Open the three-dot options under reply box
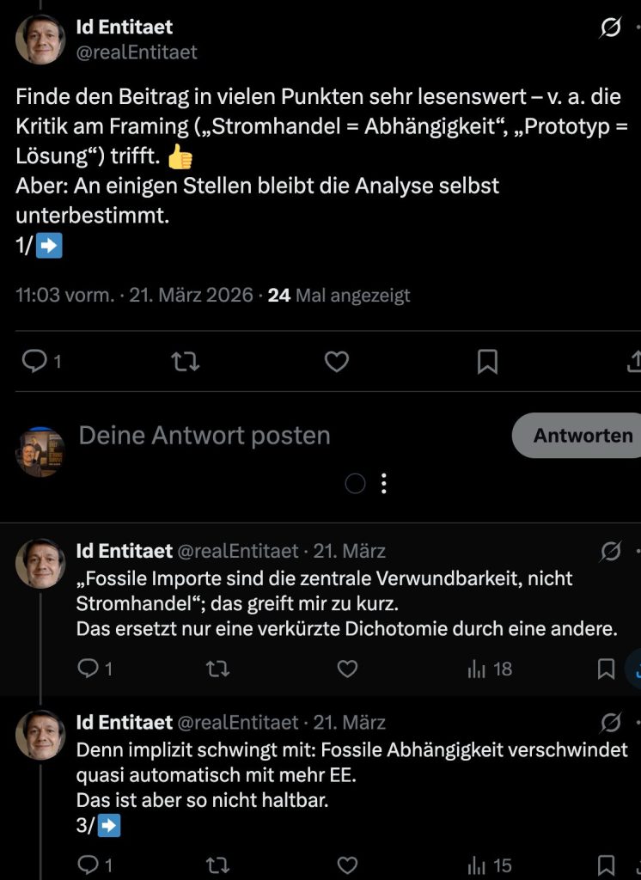Screen dimensions: 641x880 point(384,484)
